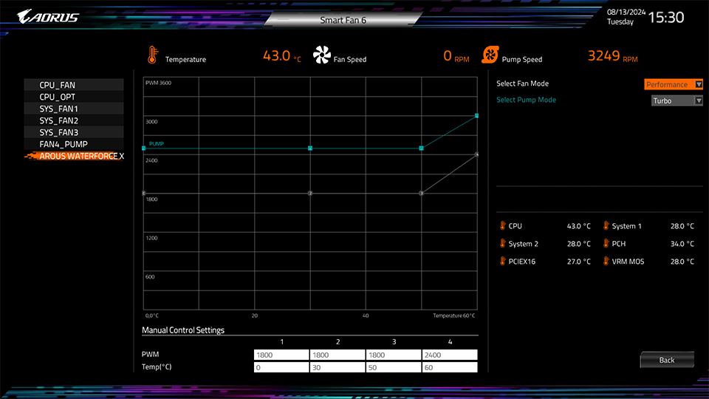
Task: Click the CPU temperature sensor icon
Action: (502, 225)
